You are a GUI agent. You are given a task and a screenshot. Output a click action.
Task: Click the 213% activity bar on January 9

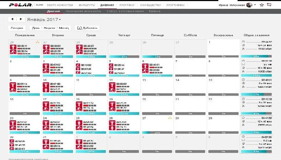(x=25, y=94)
